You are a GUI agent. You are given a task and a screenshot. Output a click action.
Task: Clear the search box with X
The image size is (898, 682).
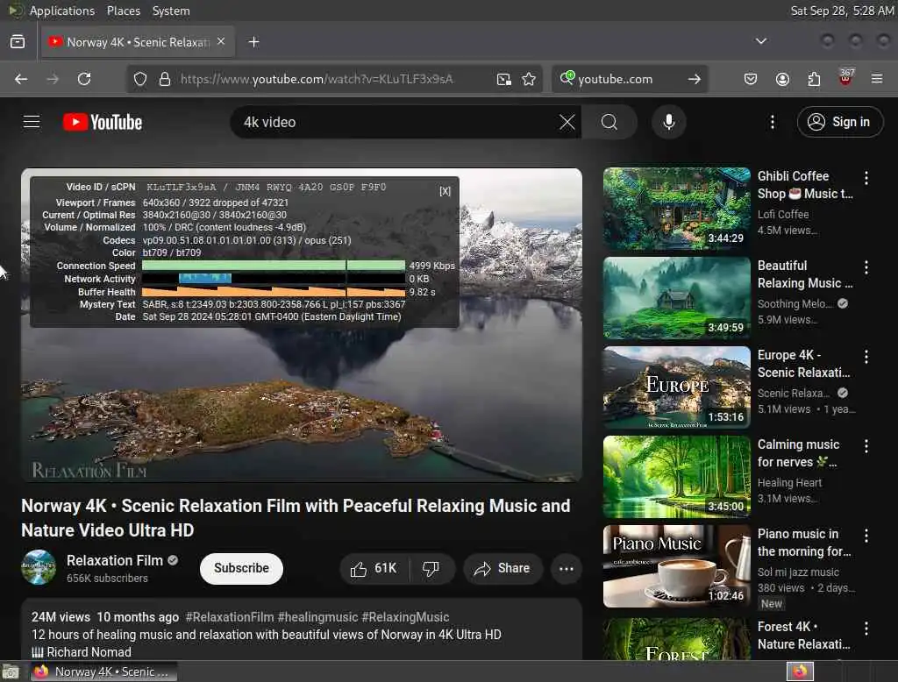pyautogui.click(x=567, y=122)
